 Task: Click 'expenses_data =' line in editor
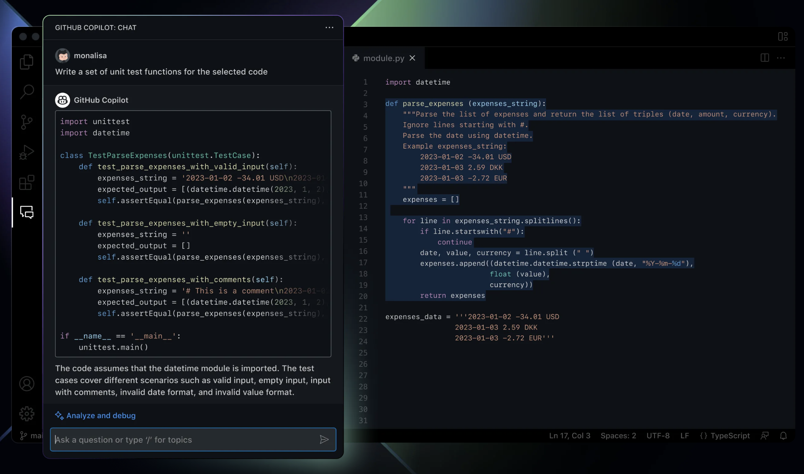472,317
